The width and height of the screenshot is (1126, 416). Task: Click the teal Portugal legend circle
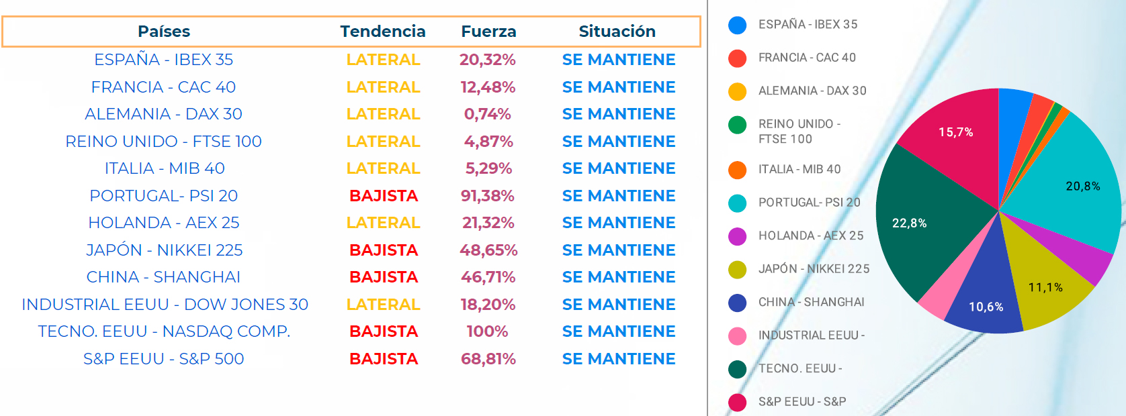(737, 203)
